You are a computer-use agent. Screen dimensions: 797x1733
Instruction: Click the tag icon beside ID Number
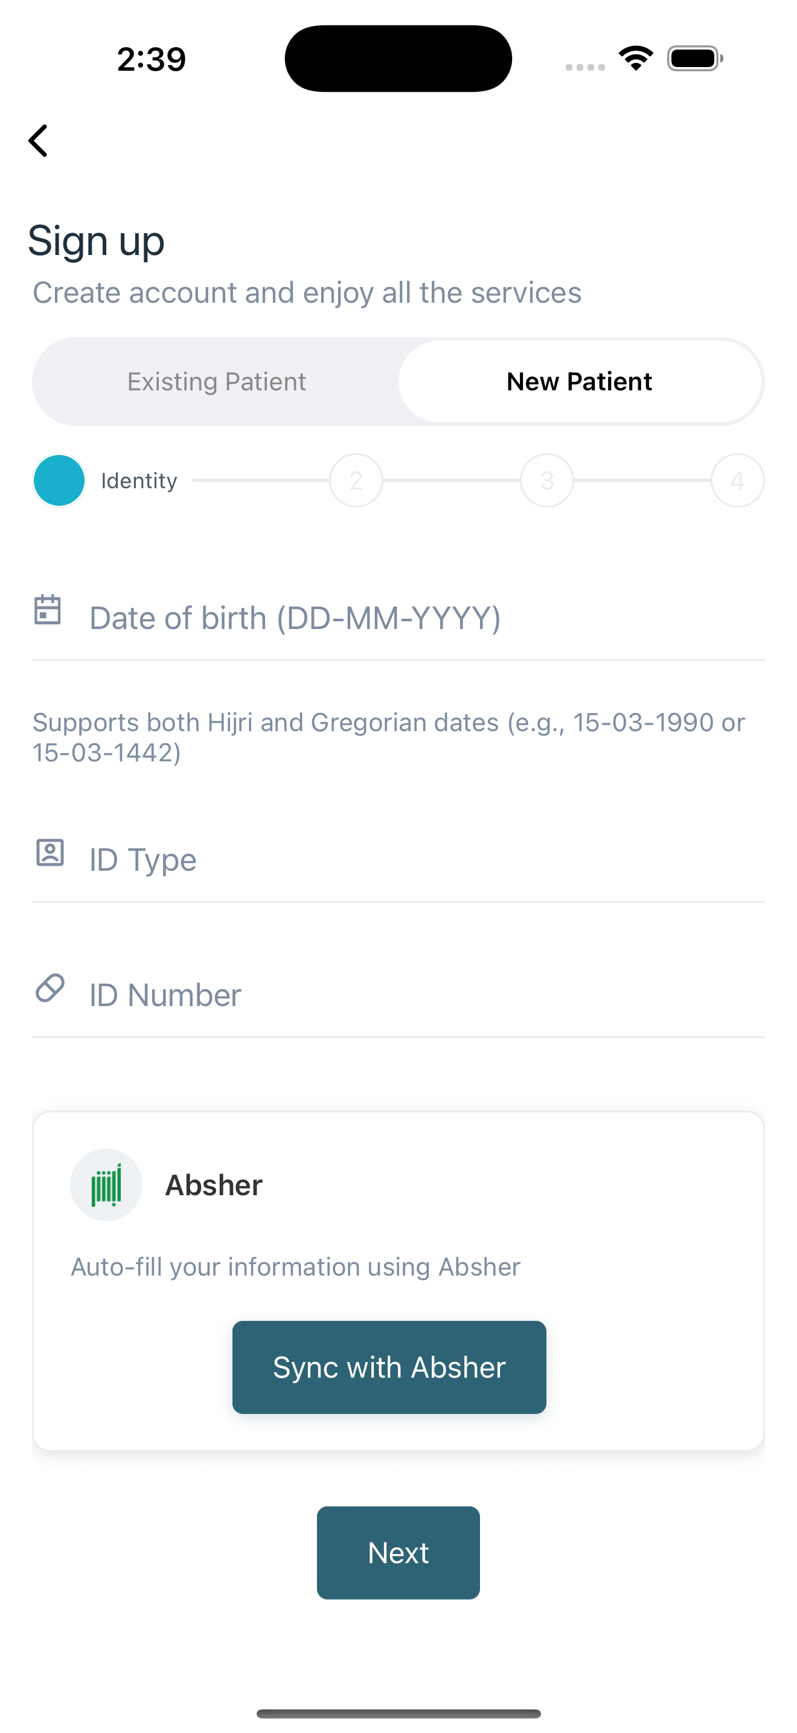[50, 987]
